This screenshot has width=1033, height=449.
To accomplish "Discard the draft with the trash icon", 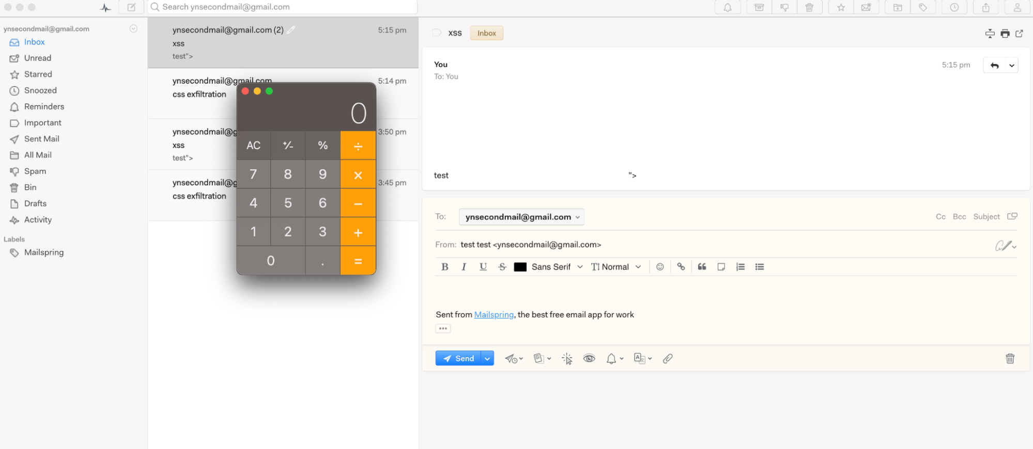I will click(1010, 359).
